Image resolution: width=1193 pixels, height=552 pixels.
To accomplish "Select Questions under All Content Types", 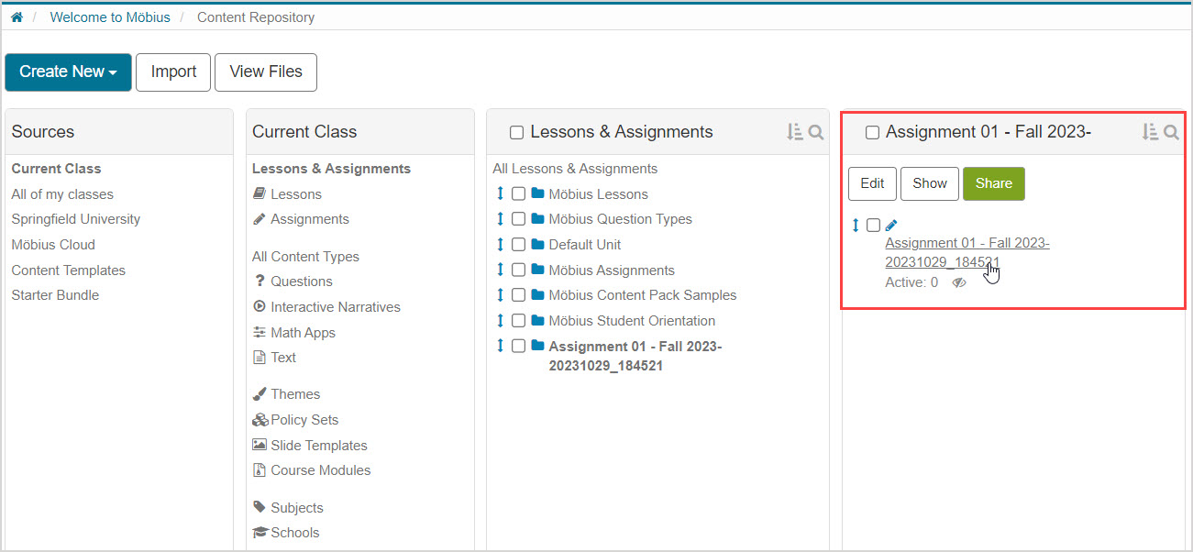I will [x=301, y=282].
